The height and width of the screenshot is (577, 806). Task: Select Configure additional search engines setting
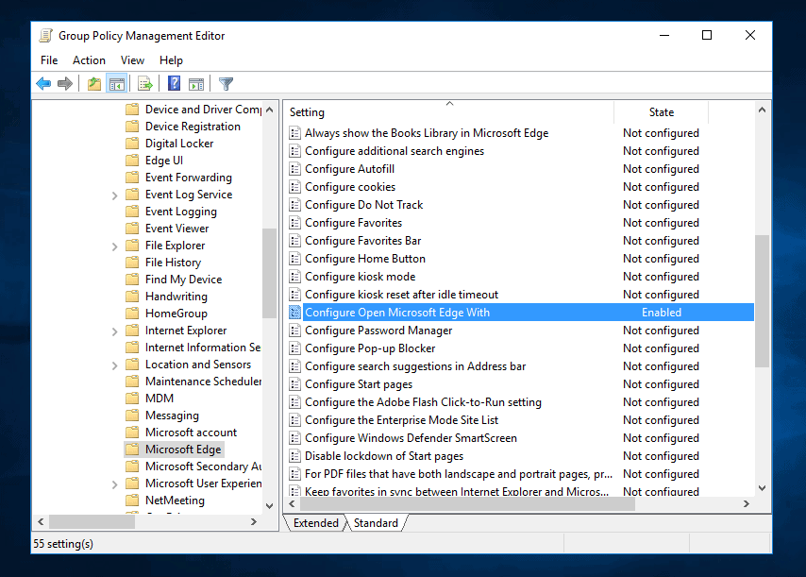395,151
